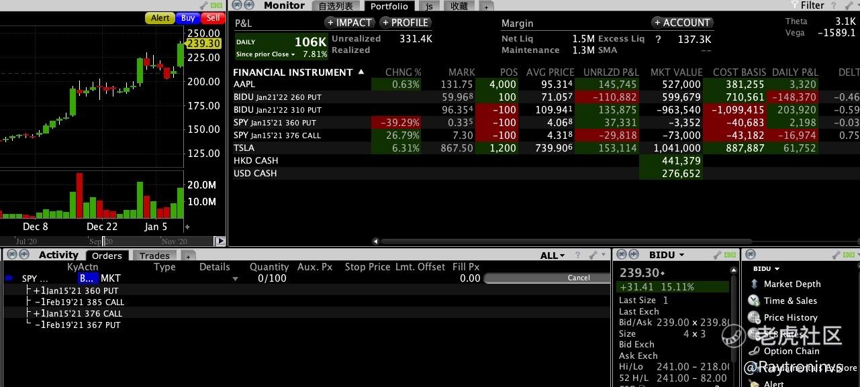Image resolution: width=860 pixels, height=387 pixels.
Task: Click the small plus at chart axis corner
Action: pos(187,227)
